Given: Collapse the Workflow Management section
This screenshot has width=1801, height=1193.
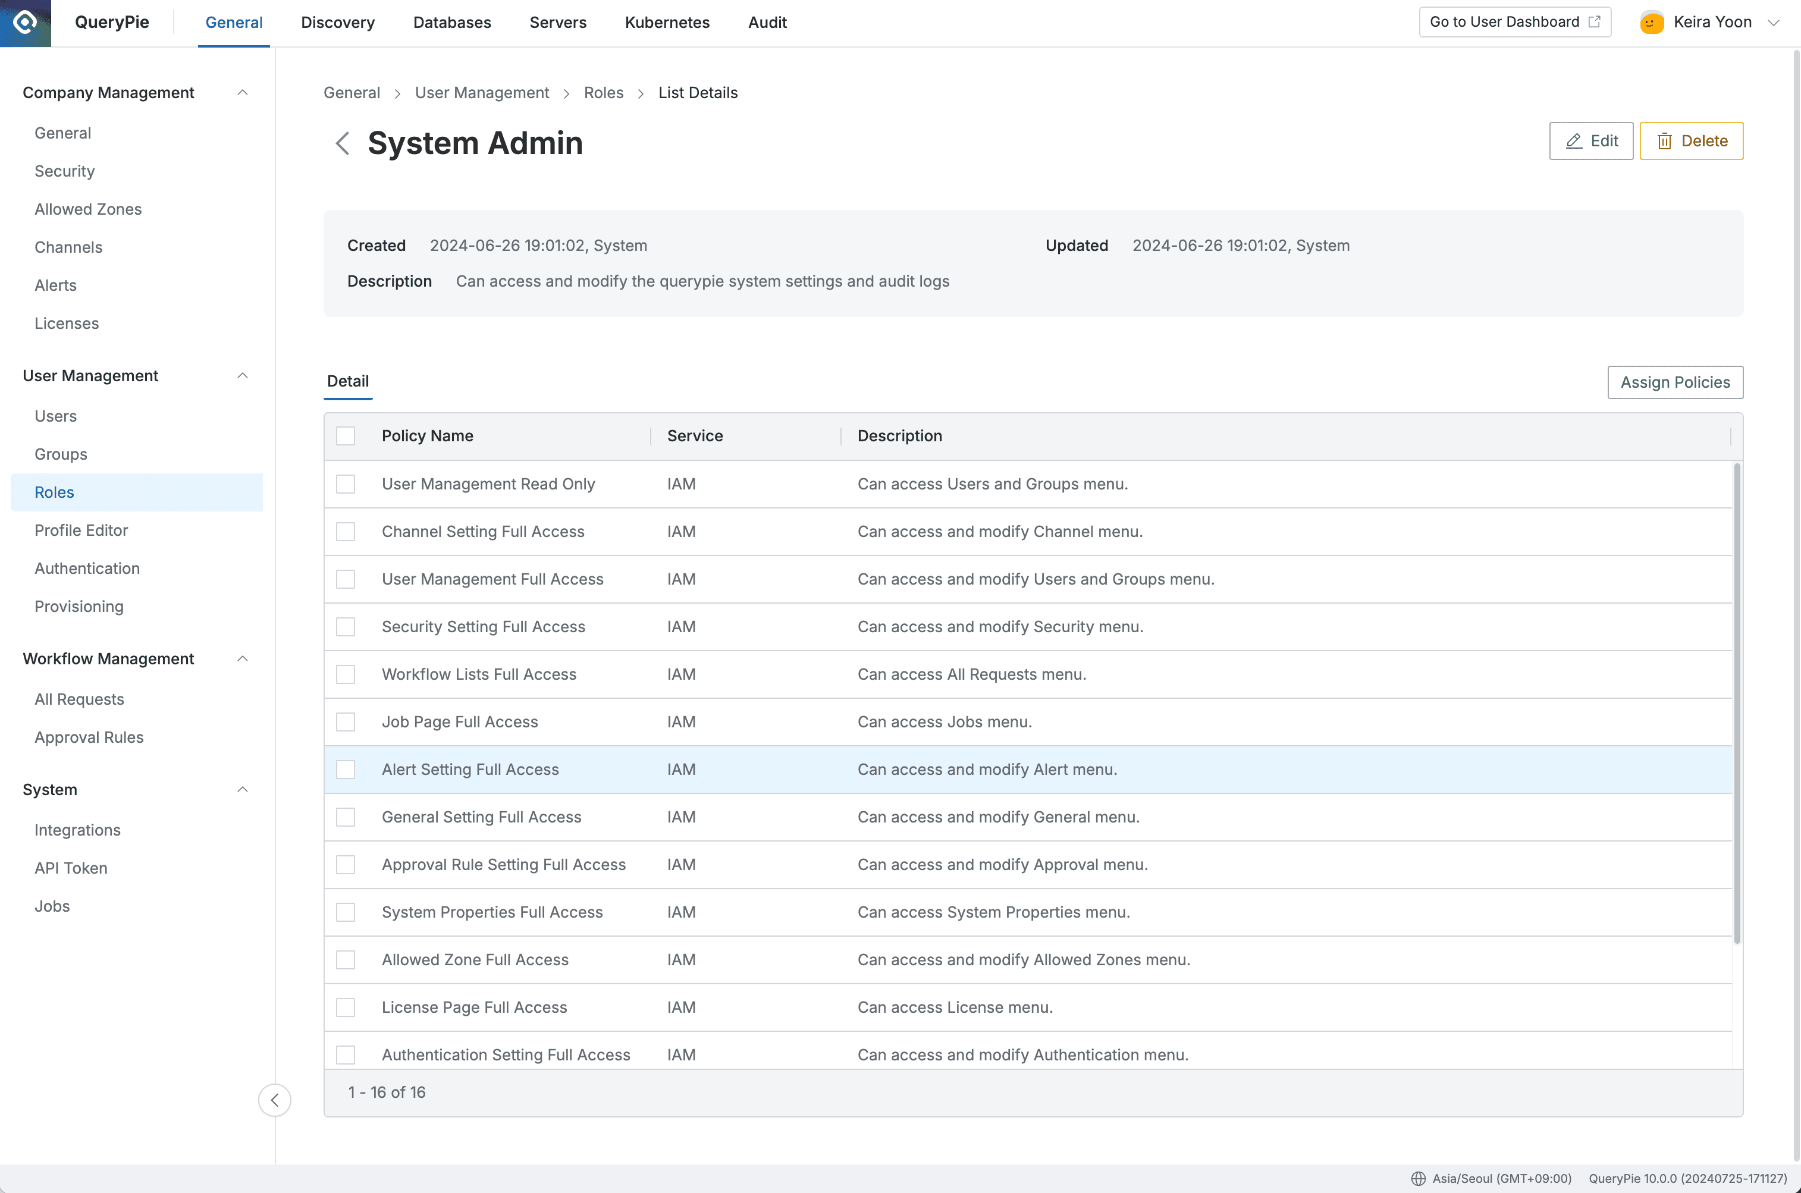Looking at the screenshot, I should [x=243, y=658].
